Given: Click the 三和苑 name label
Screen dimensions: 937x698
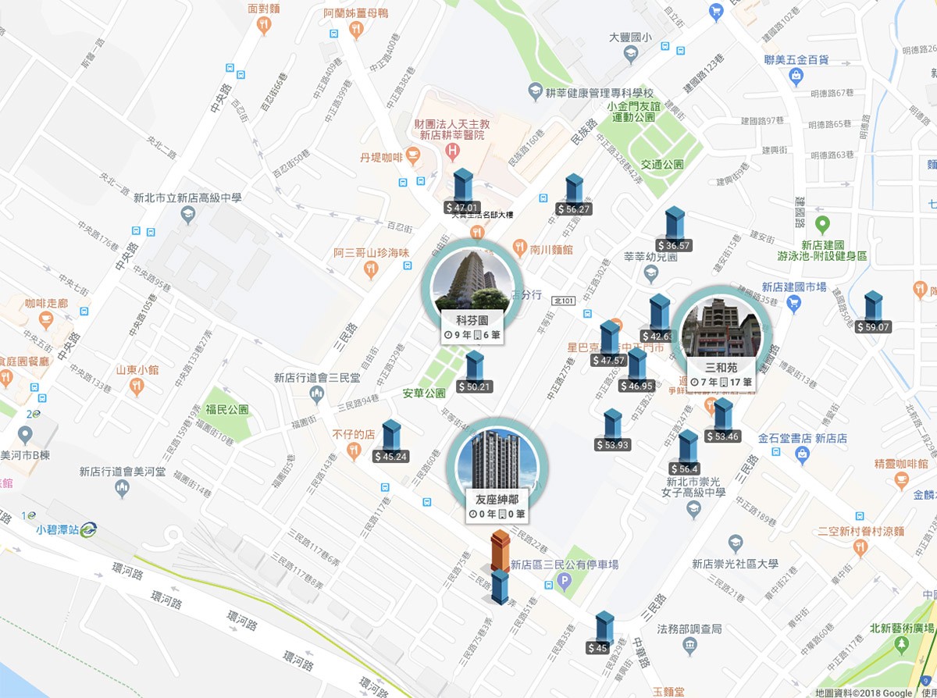Looking at the screenshot, I should pyautogui.click(x=721, y=367).
